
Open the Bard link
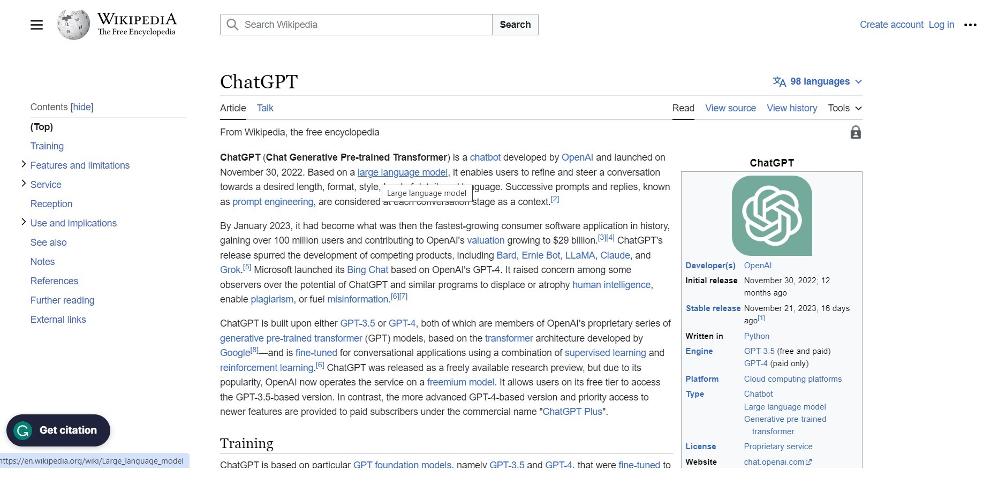[x=506, y=255]
